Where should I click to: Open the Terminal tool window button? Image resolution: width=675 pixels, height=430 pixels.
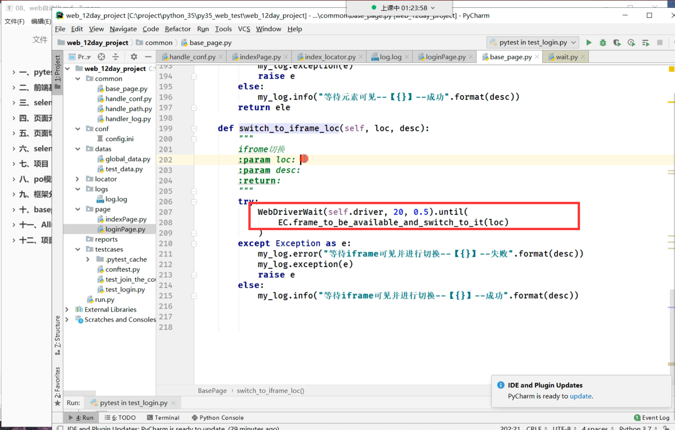point(163,418)
